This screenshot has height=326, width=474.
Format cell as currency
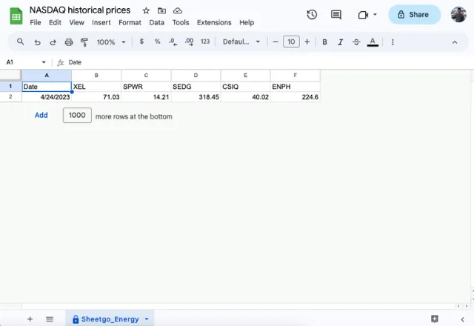click(x=141, y=41)
